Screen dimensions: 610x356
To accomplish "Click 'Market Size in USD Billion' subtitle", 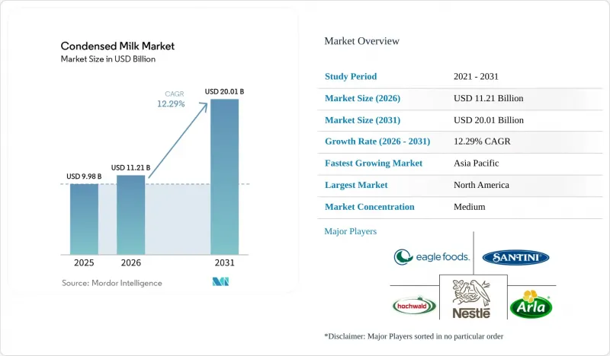I will click(x=108, y=59).
